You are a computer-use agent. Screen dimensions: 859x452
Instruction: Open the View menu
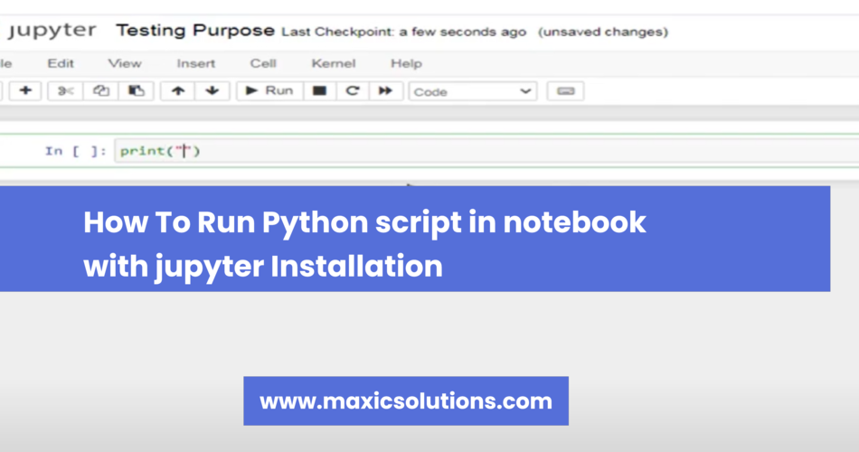click(x=125, y=63)
